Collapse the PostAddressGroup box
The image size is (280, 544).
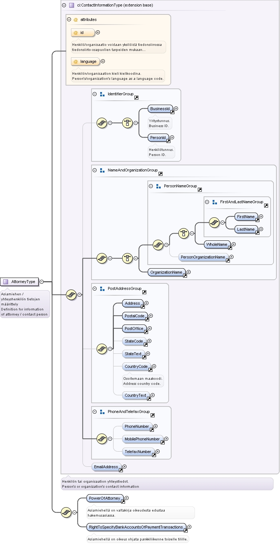tap(95, 288)
